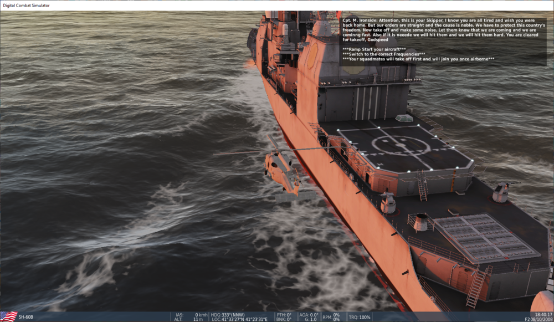
Task: Click the 18:40:17 mission clock
Action: [543, 314]
